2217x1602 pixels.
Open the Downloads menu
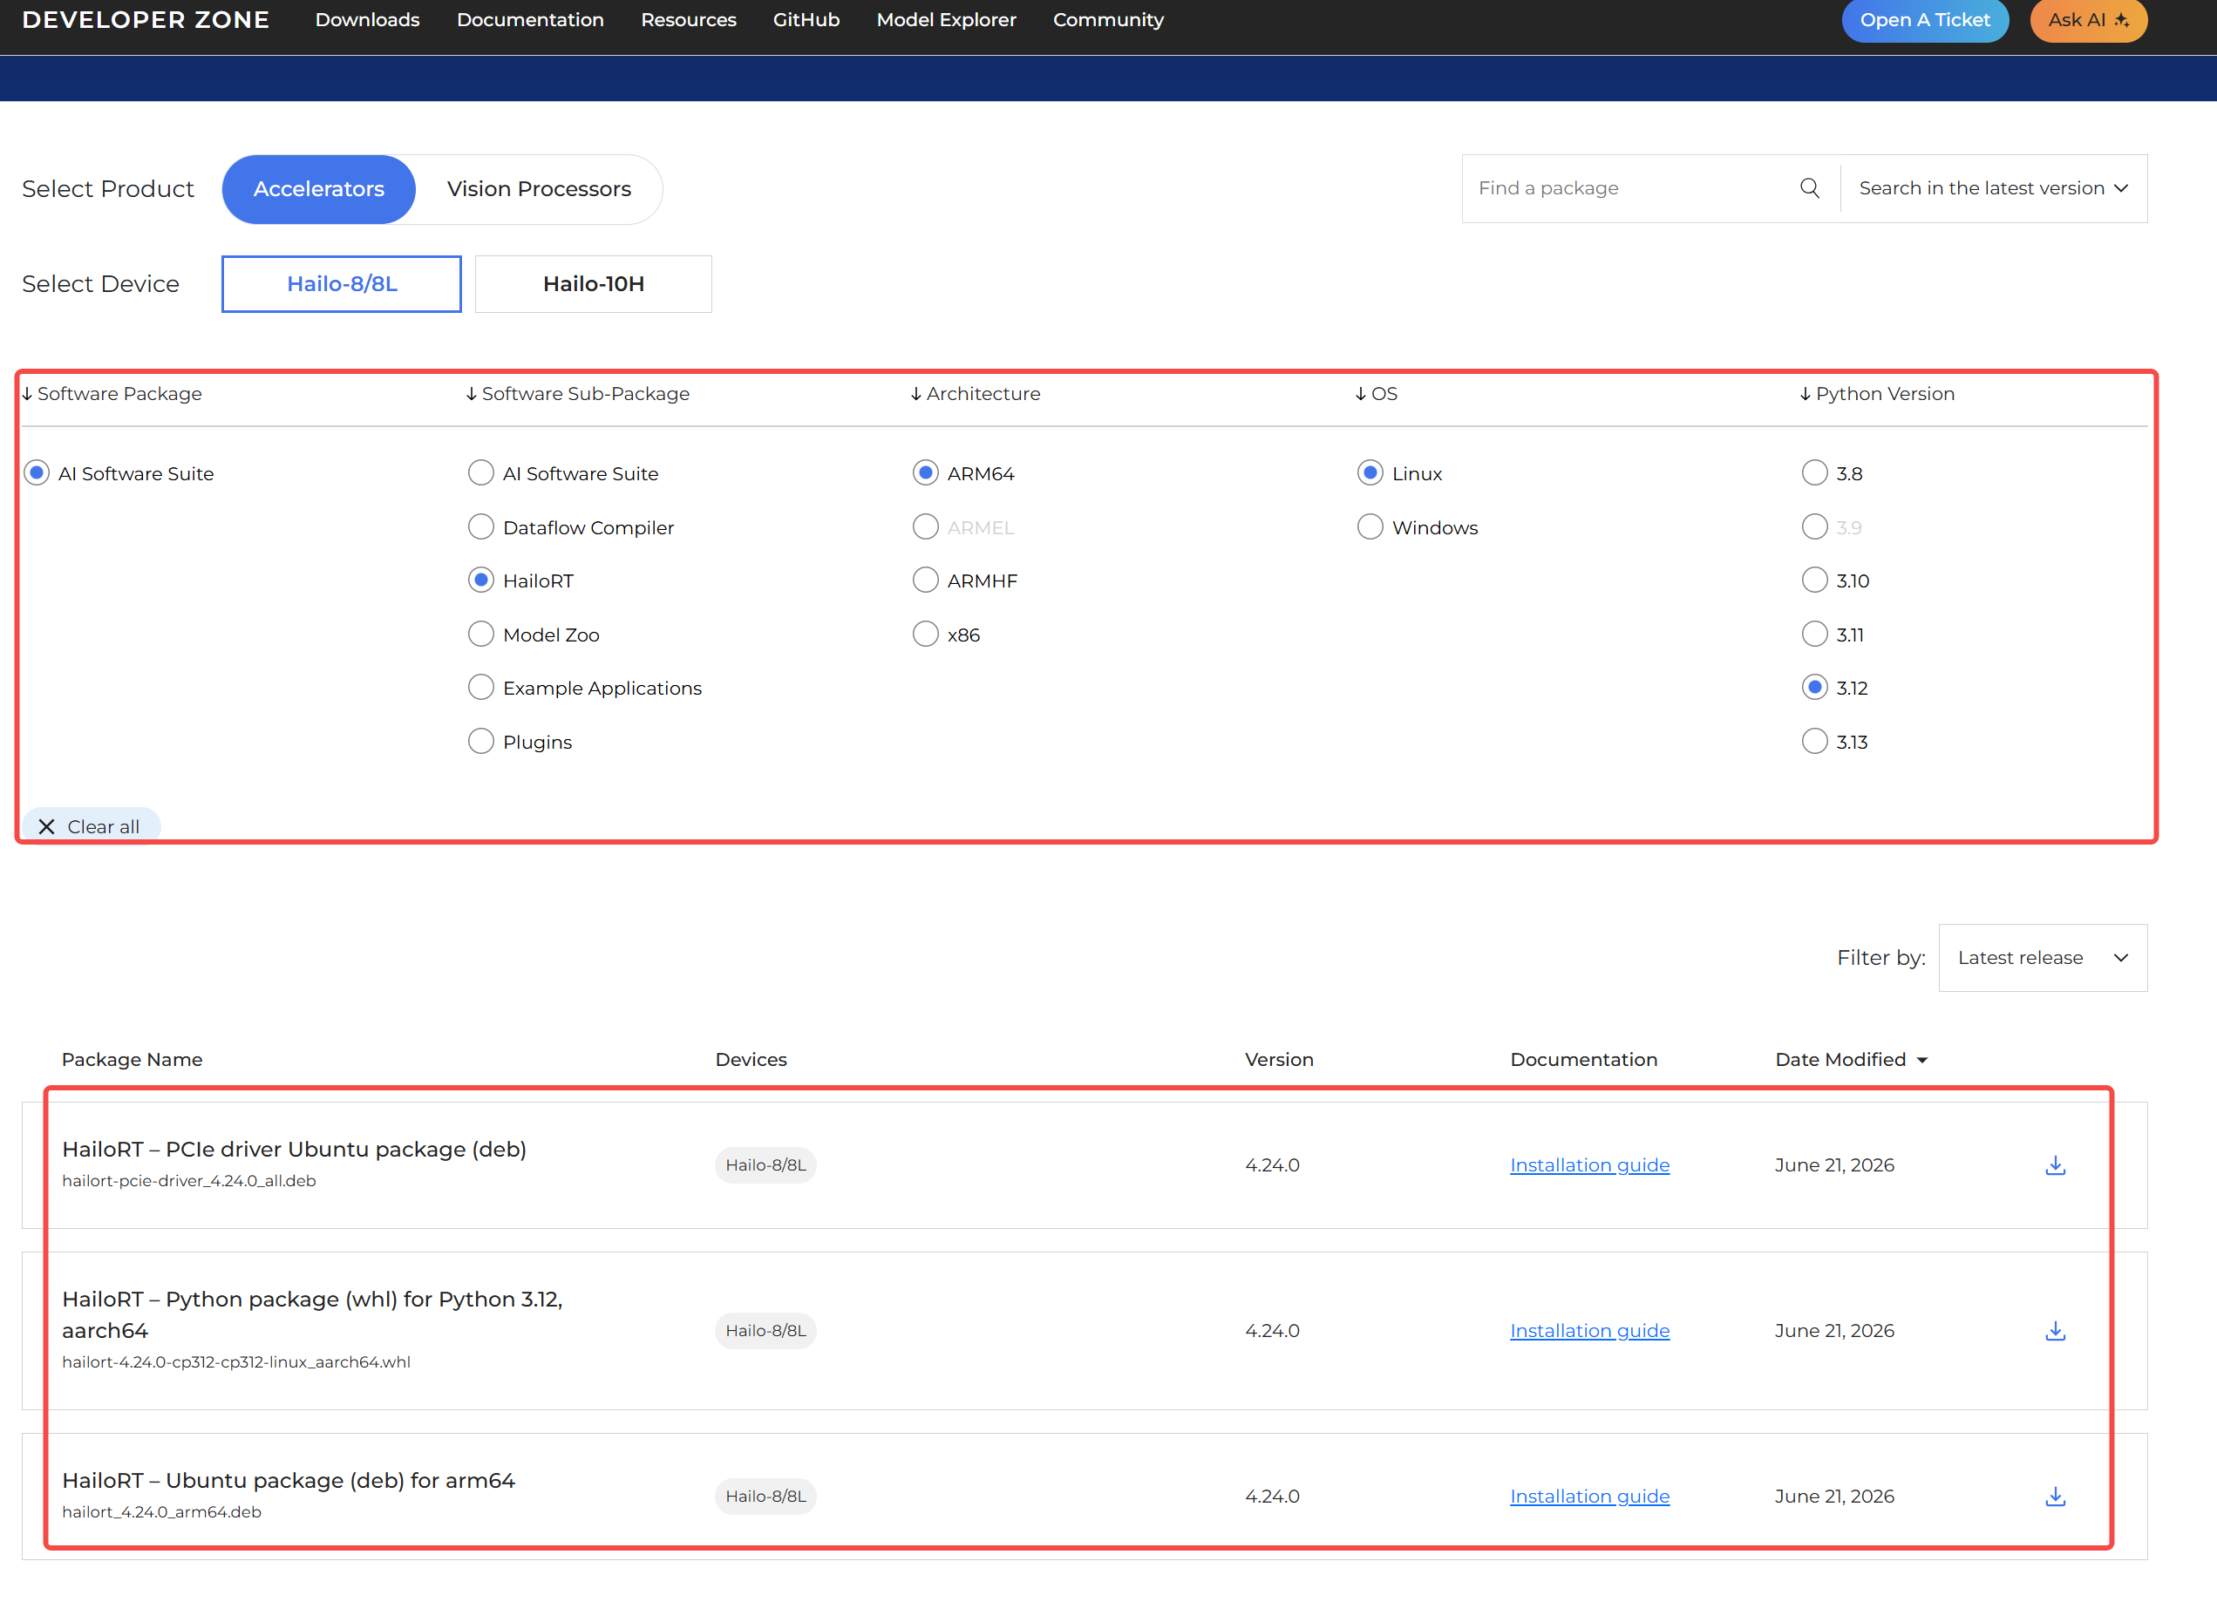pos(368,19)
